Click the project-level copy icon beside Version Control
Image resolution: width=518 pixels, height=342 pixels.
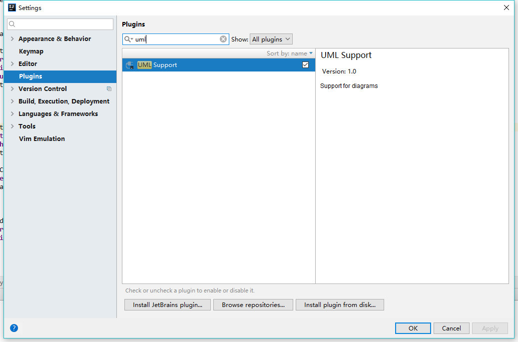109,88
